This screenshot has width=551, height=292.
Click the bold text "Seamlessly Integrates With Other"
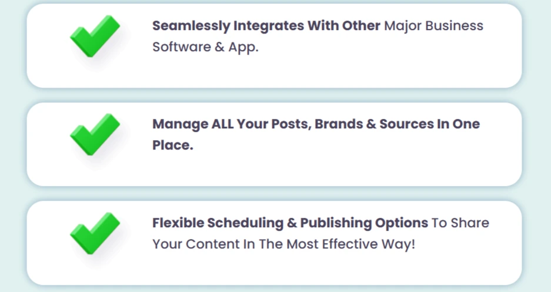[266, 26]
